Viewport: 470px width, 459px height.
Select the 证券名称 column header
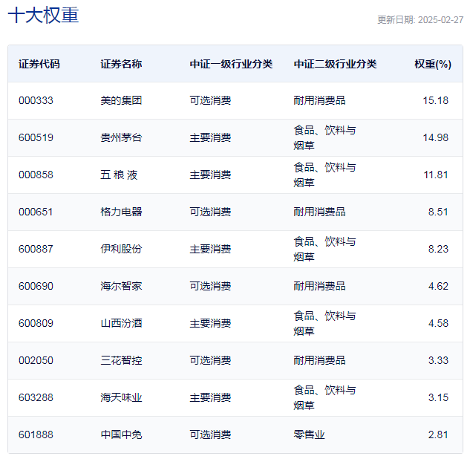[x=121, y=64]
